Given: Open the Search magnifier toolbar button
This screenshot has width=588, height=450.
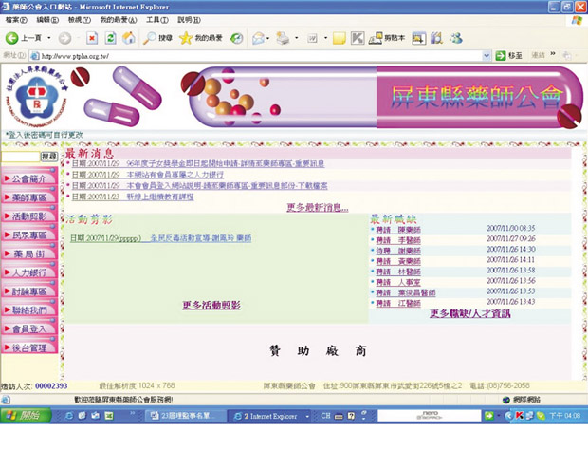Looking at the screenshot, I should 150,38.
